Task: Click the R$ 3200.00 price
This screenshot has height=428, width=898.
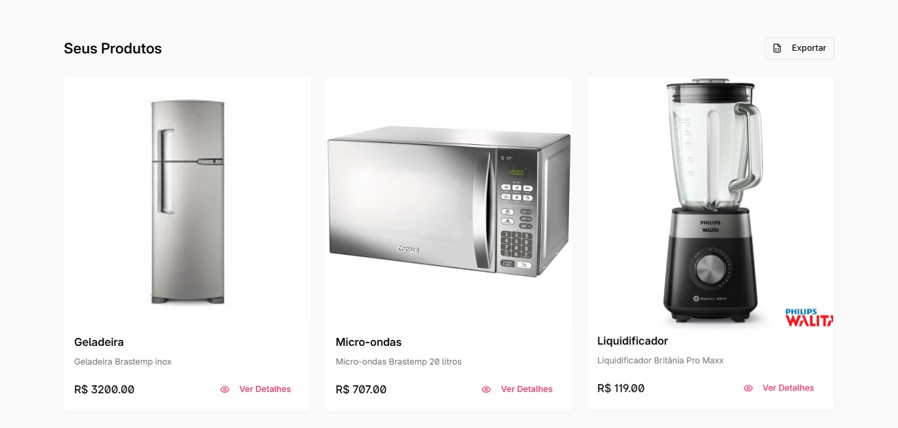Action: tap(104, 389)
